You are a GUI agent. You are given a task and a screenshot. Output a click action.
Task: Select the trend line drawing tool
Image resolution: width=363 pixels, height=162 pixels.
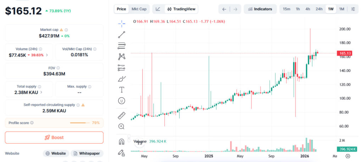click(x=122, y=35)
